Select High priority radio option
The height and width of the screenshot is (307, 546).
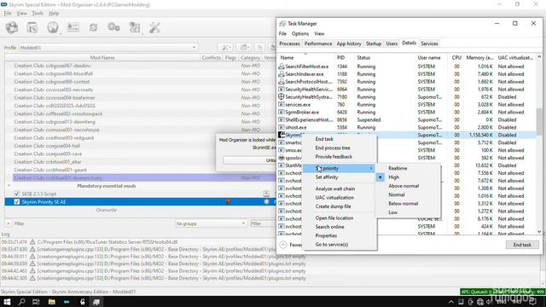[380, 177]
